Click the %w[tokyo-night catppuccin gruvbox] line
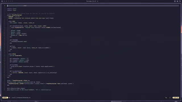This screenshot has height=102, width=182. (24, 82)
